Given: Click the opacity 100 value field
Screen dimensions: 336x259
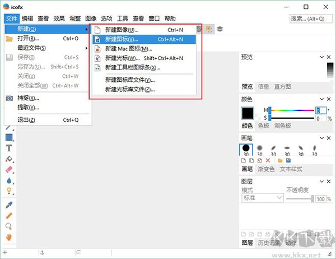Looking at the screenshot, I should point(321,199).
